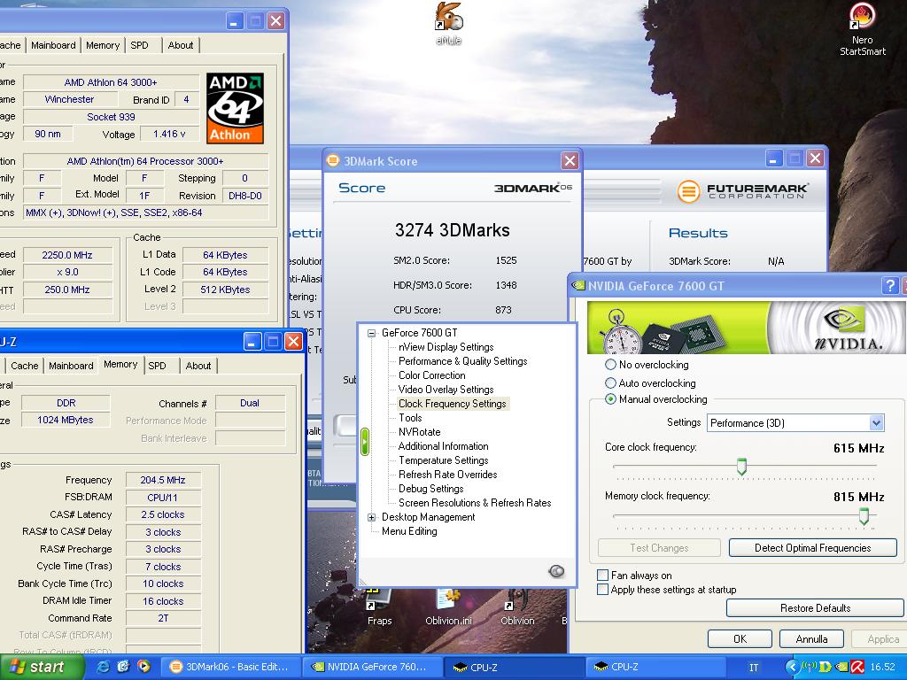Click Detect Optimal Frequencies

pos(813,547)
